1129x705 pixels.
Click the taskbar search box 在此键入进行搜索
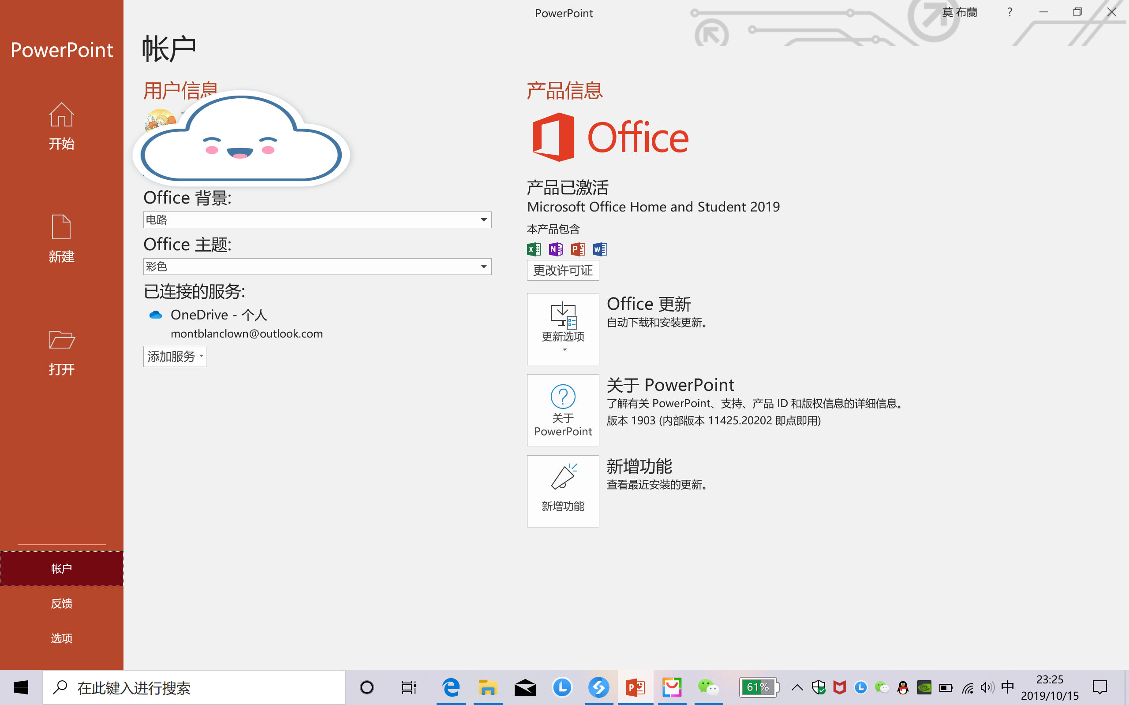pos(194,687)
